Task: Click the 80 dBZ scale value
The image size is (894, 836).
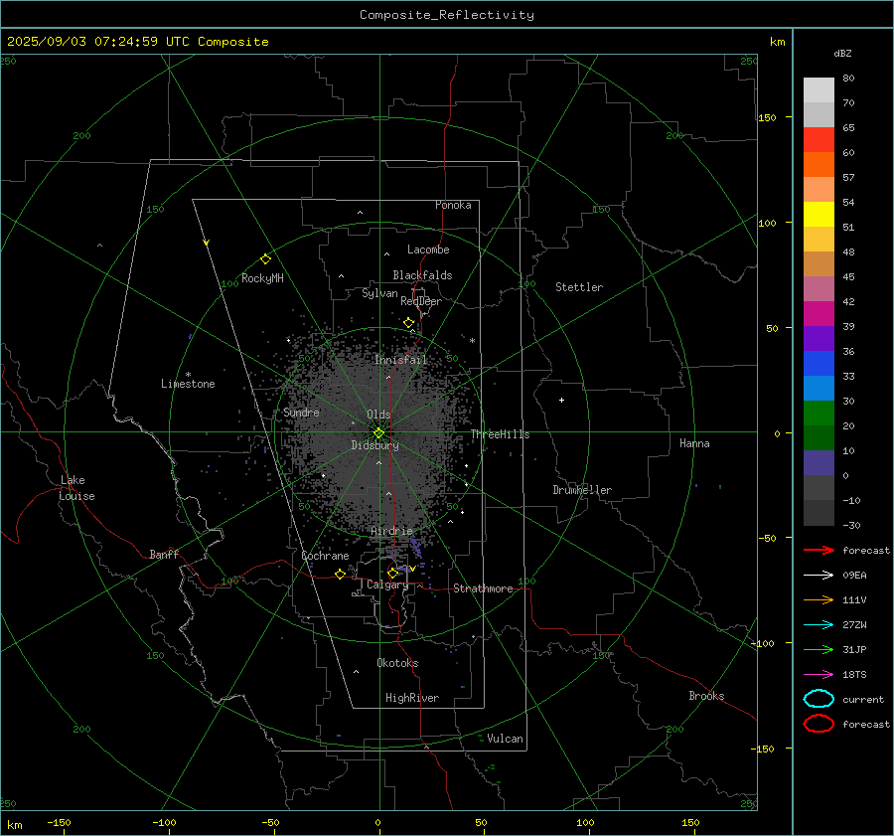Action: click(848, 79)
